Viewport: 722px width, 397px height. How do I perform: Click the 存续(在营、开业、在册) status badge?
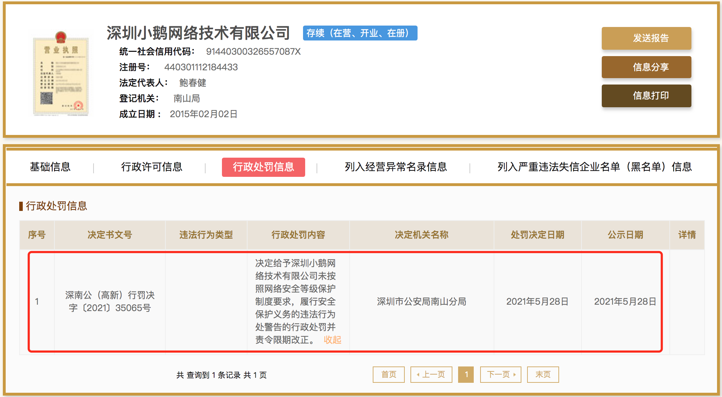point(360,33)
